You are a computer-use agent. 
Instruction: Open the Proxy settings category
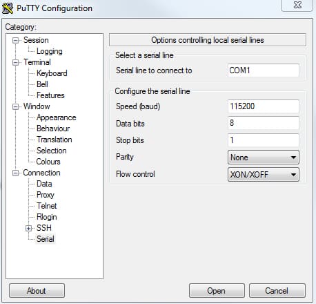click(46, 195)
